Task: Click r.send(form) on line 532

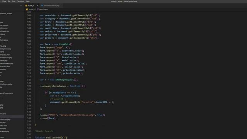Action: tap(48, 118)
